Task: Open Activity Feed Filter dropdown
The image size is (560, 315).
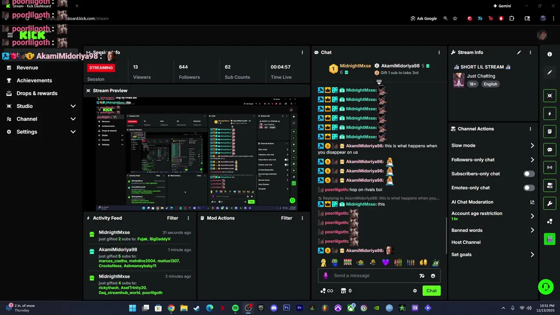Action: pyautogui.click(x=172, y=218)
